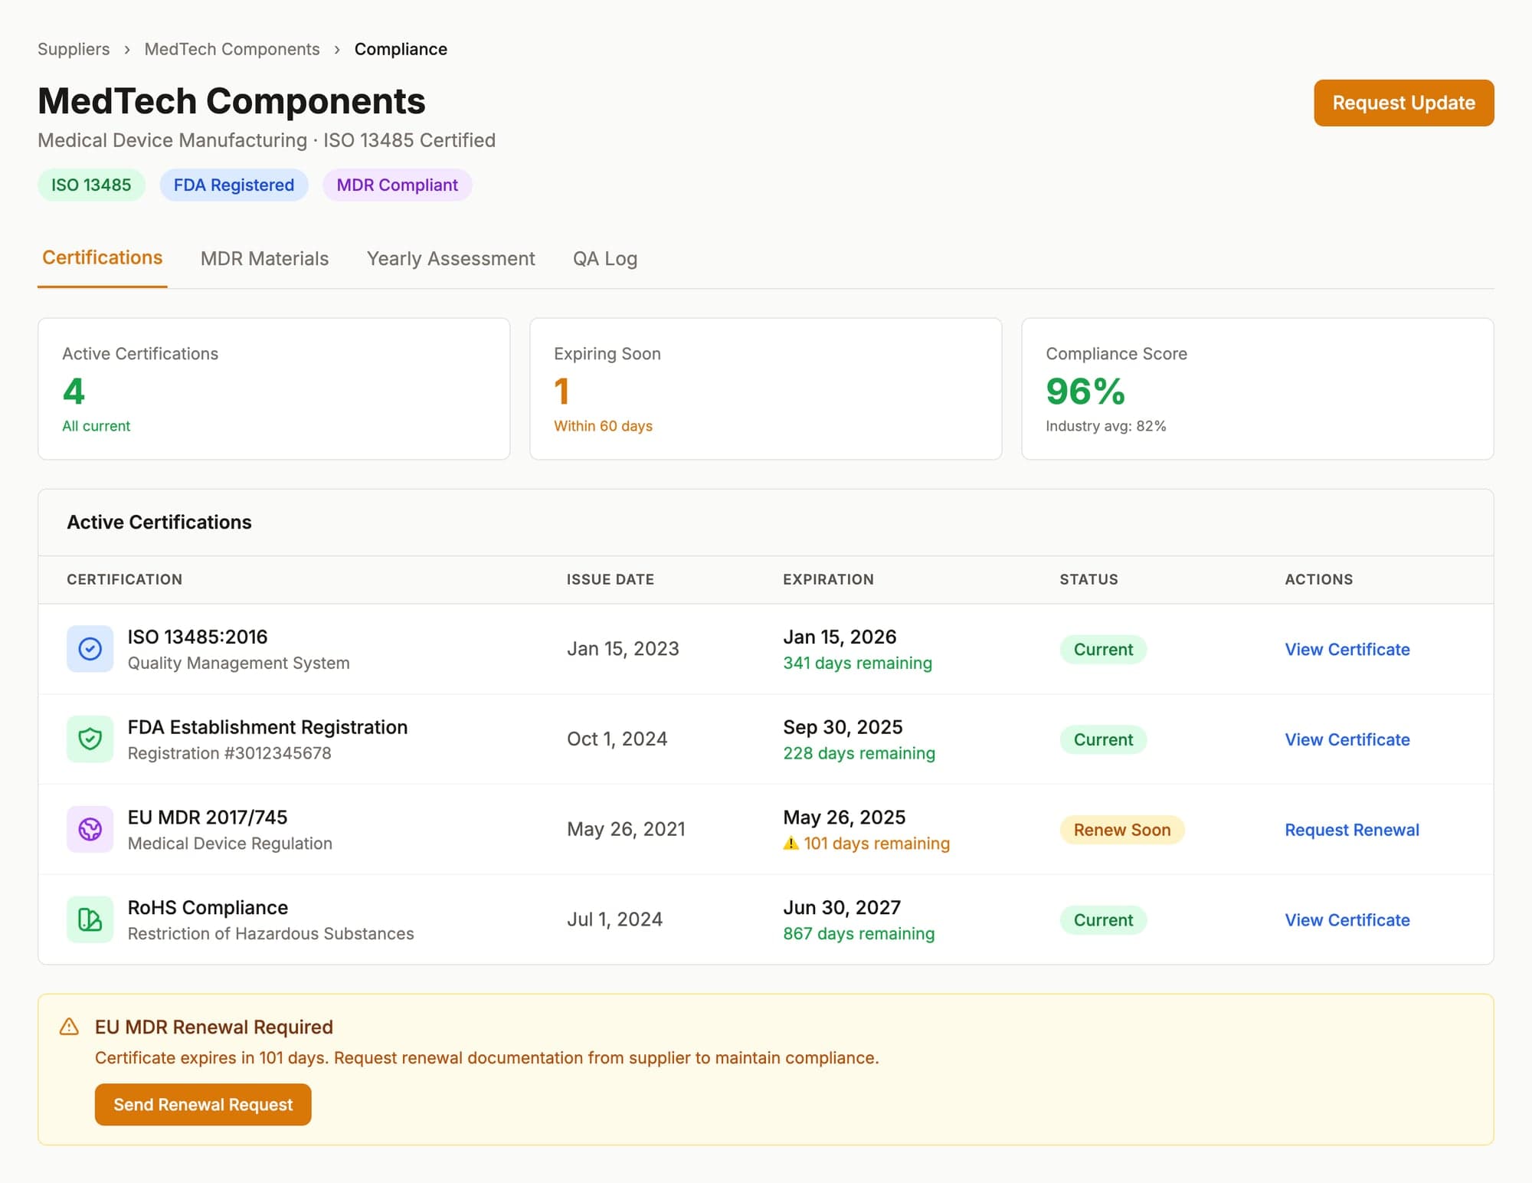
Task: Click Request Renewal for EU MDR 2017/745
Action: tap(1351, 830)
